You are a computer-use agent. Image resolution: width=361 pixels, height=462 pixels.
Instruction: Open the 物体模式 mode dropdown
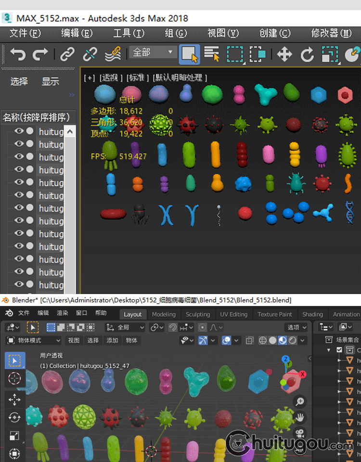coord(34,340)
